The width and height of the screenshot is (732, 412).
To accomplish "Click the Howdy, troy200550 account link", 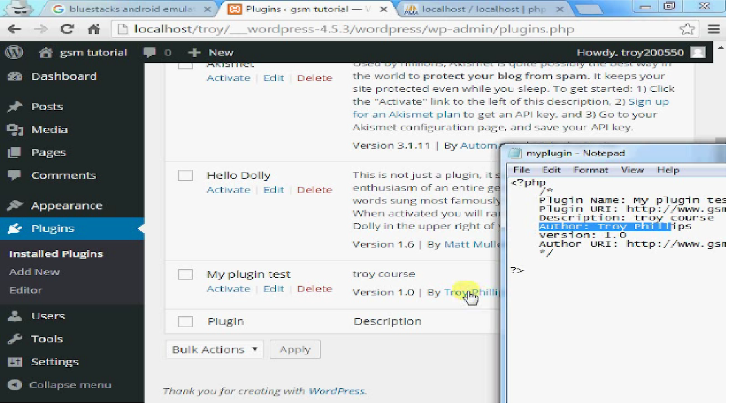I will [x=630, y=53].
